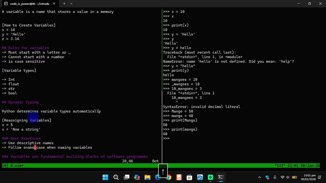Screen dimensions: 326x183
Task: Click the "### Best Practices" heading
Action: pos(21,138)
